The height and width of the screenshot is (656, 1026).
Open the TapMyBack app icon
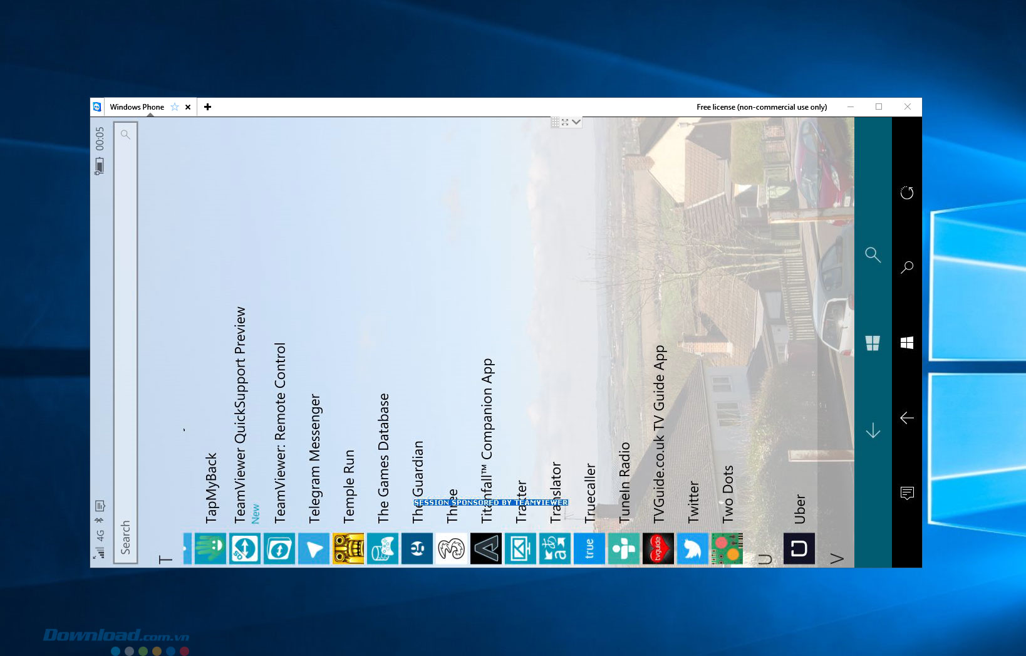click(x=210, y=549)
